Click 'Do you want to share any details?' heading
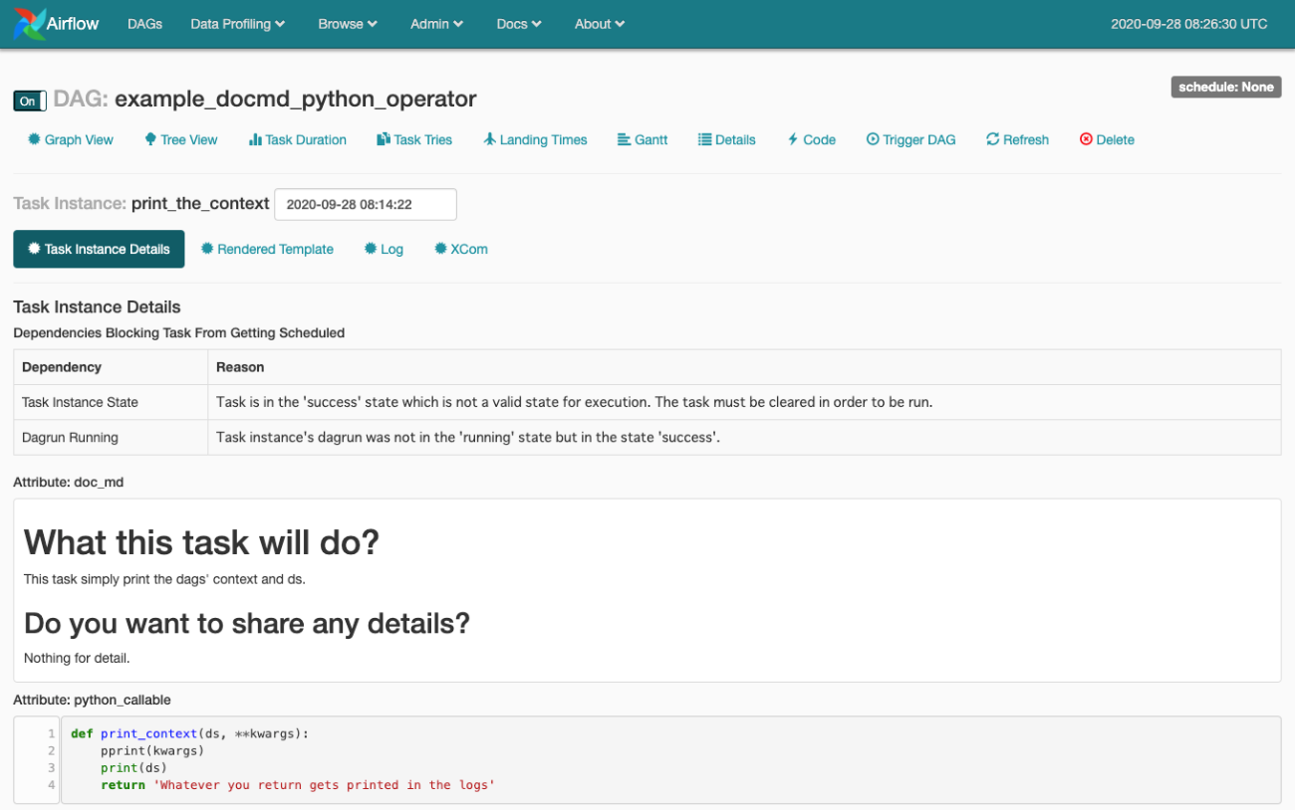 (x=246, y=623)
